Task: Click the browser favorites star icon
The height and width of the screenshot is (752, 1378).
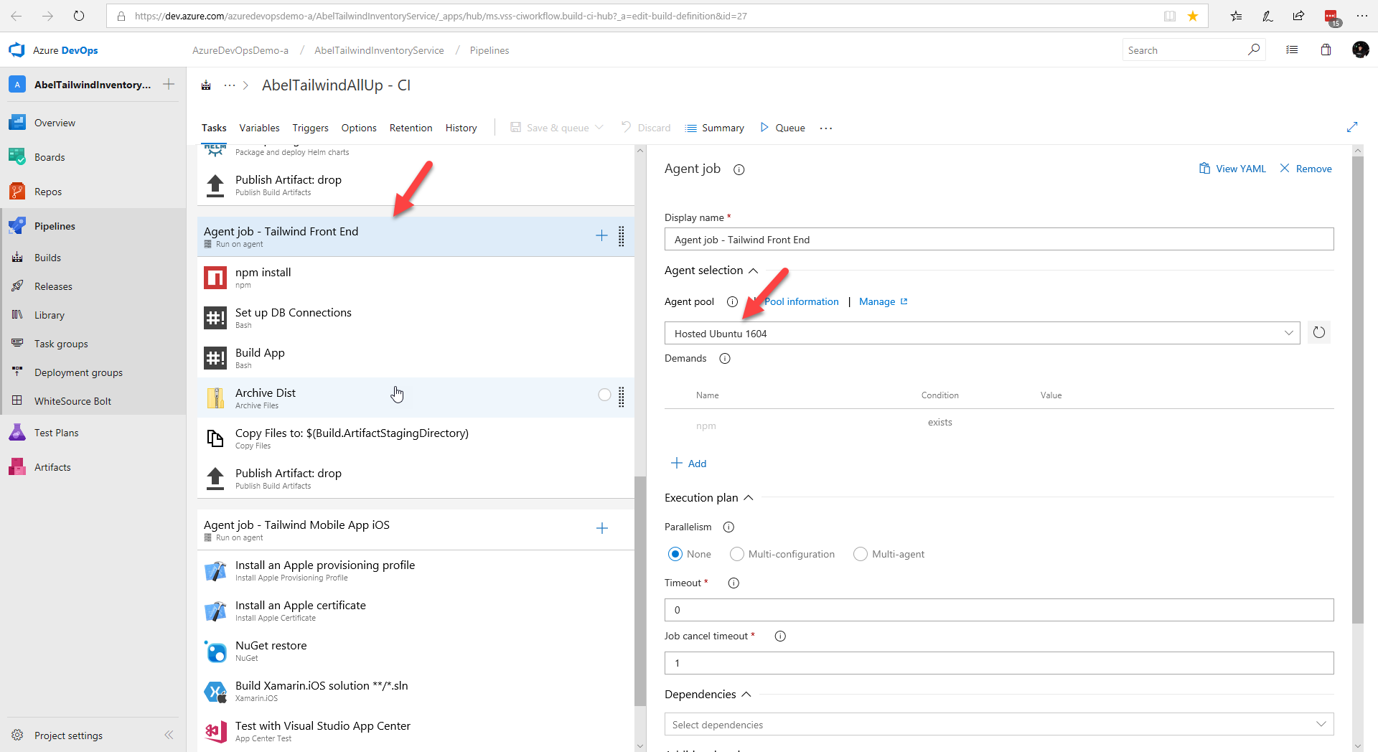Action: tap(1193, 16)
